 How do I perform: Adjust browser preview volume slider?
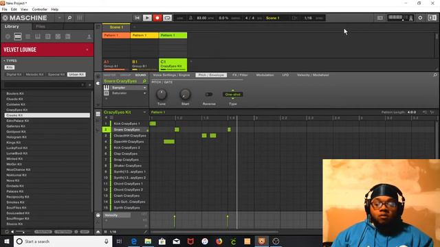click(23, 232)
